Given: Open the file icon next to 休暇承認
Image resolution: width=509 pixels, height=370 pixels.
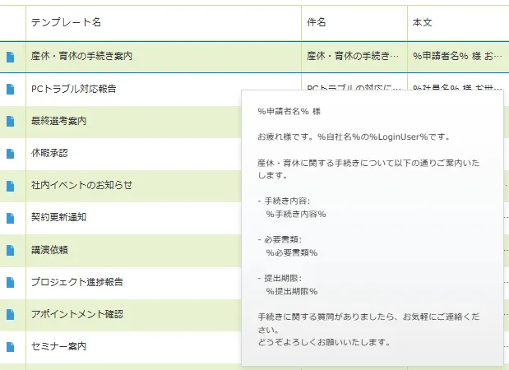Looking at the screenshot, I should coord(11,153).
